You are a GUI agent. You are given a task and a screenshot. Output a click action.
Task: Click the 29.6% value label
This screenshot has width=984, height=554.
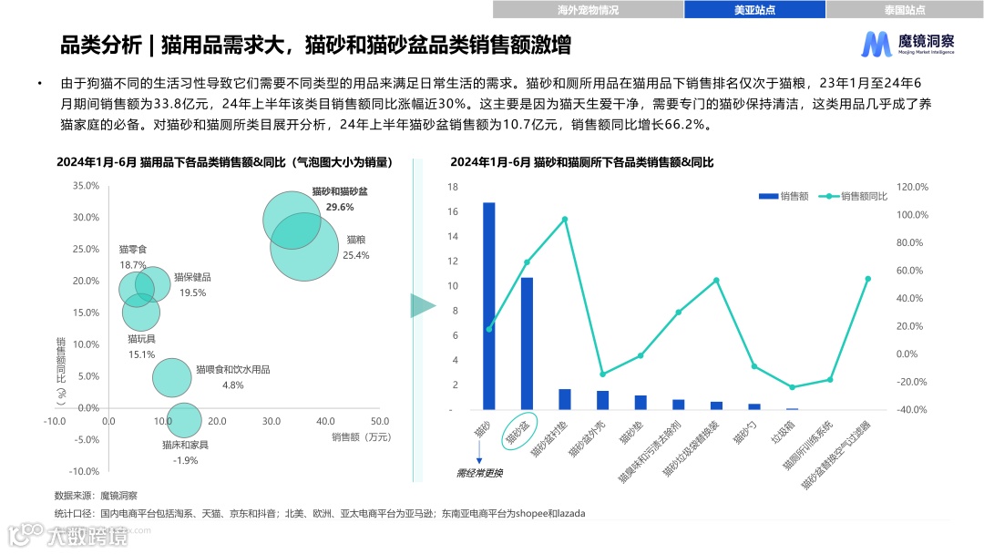[x=340, y=207]
